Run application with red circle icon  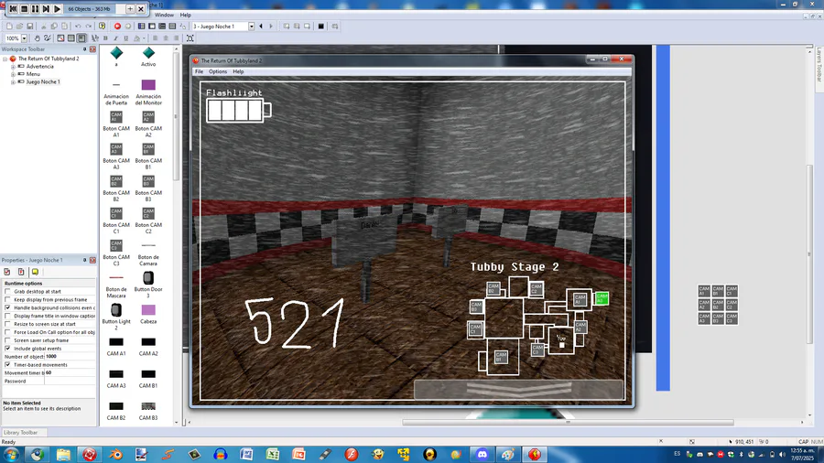coord(117,27)
